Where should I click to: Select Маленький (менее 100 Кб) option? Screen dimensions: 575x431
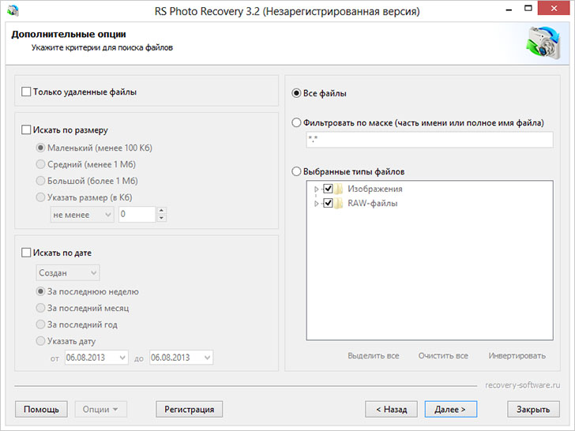tap(40, 148)
